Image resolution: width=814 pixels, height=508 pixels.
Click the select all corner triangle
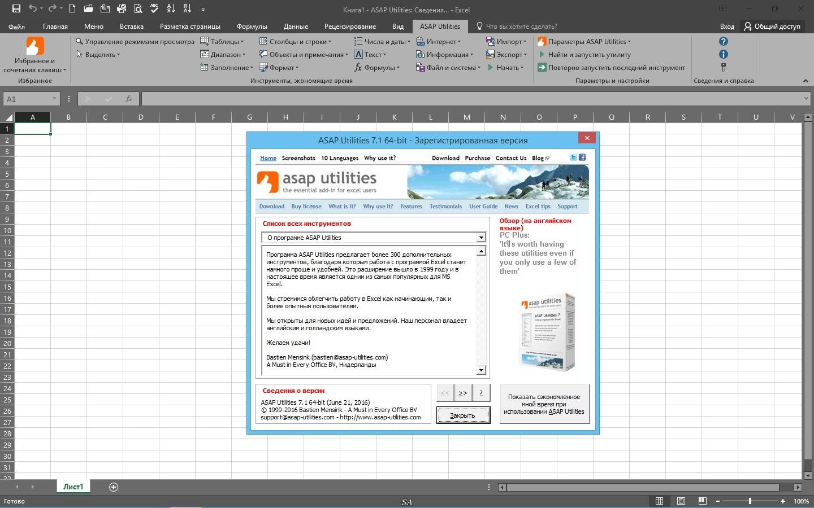tap(8, 117)
